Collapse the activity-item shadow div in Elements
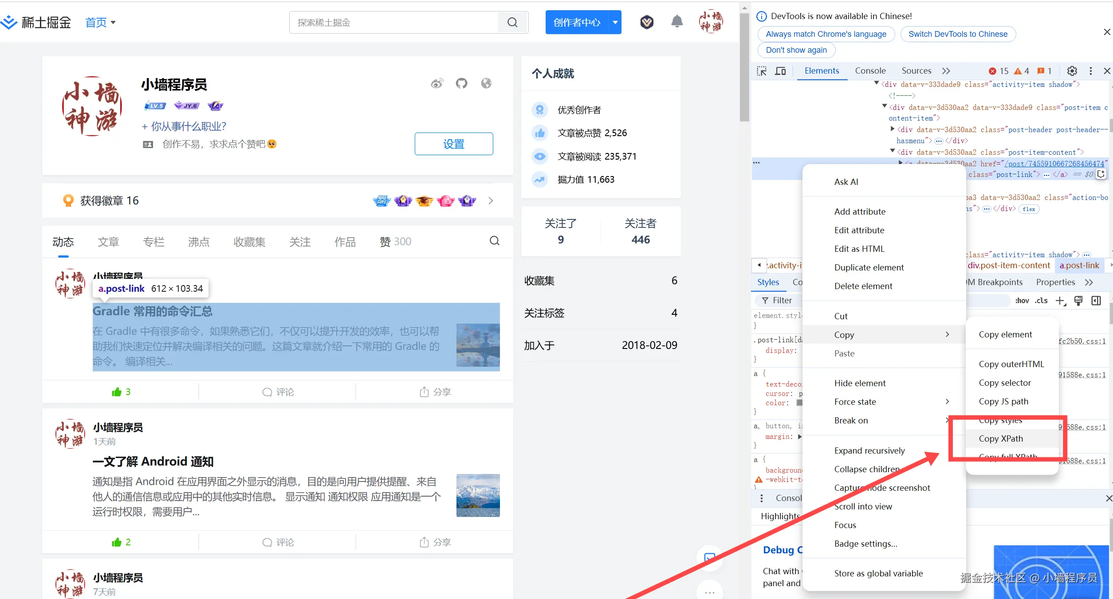 pyautogui.click(x=877, y=84)
